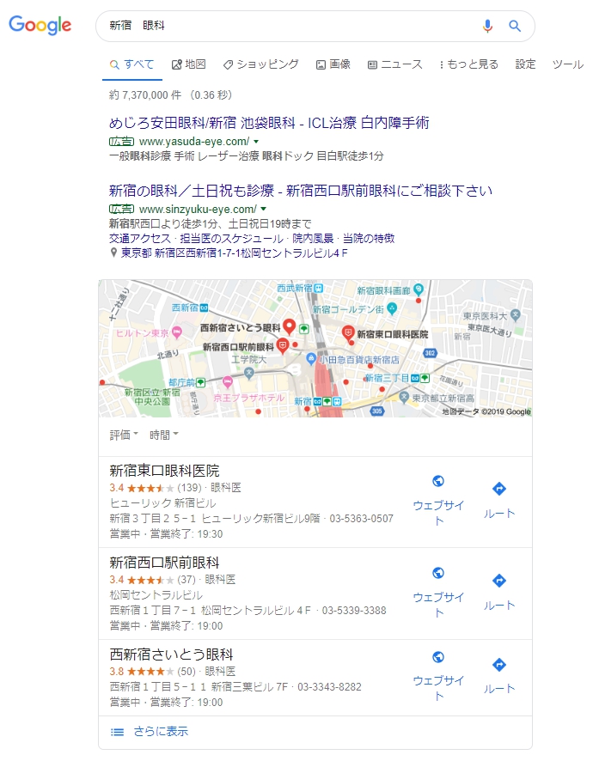Open the 担当医のスケジュール sitelink
The width and height of the screenshot is (593, 761).
[x=232, y=238]
